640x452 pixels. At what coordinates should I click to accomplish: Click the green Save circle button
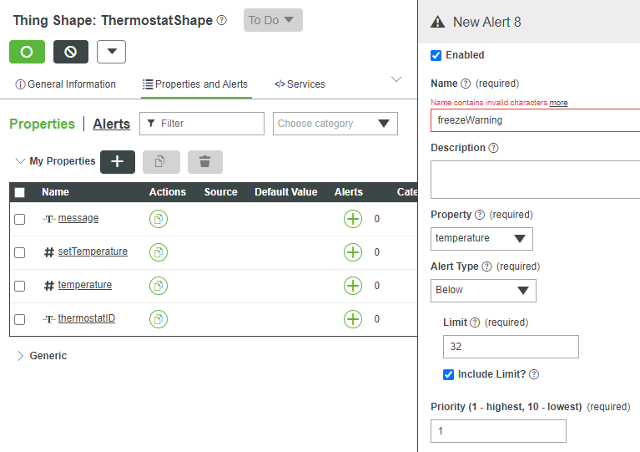(x=27, y=52)
